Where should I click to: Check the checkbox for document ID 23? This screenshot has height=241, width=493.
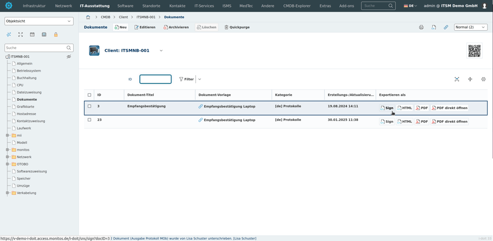pyautogui.click(x=89, y=120)
